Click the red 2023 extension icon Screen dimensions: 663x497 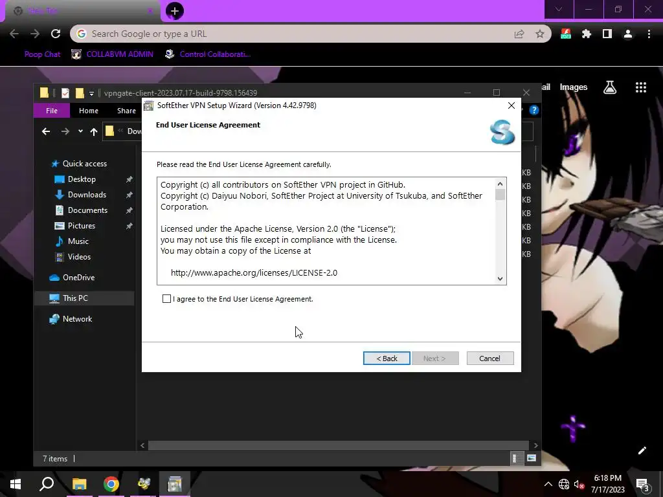click(566, 34)
